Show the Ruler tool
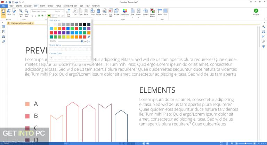The width and height of the screenshot is (267, 145). tap(160, 12)
